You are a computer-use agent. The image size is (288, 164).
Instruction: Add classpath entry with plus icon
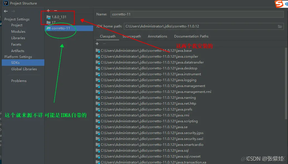pos(97,44)
